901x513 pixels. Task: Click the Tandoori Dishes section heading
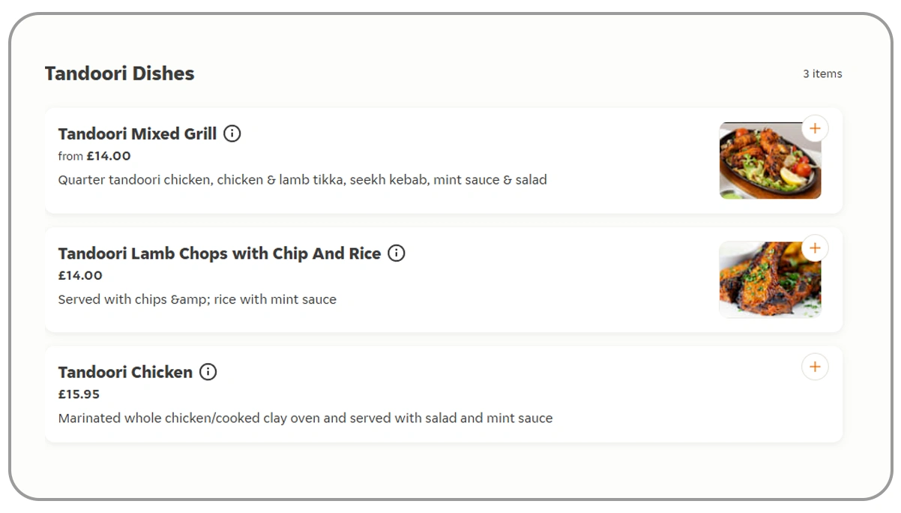[x=119, y=73]
